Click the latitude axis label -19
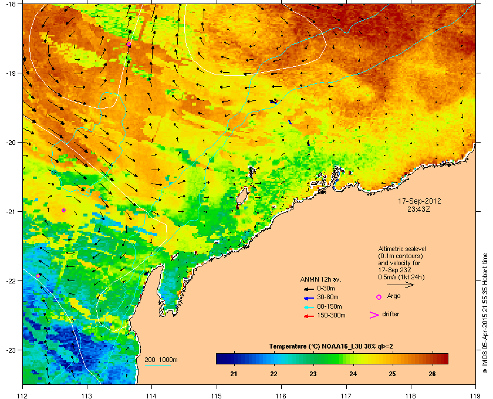The image size is (493, 399). (11, 73)
